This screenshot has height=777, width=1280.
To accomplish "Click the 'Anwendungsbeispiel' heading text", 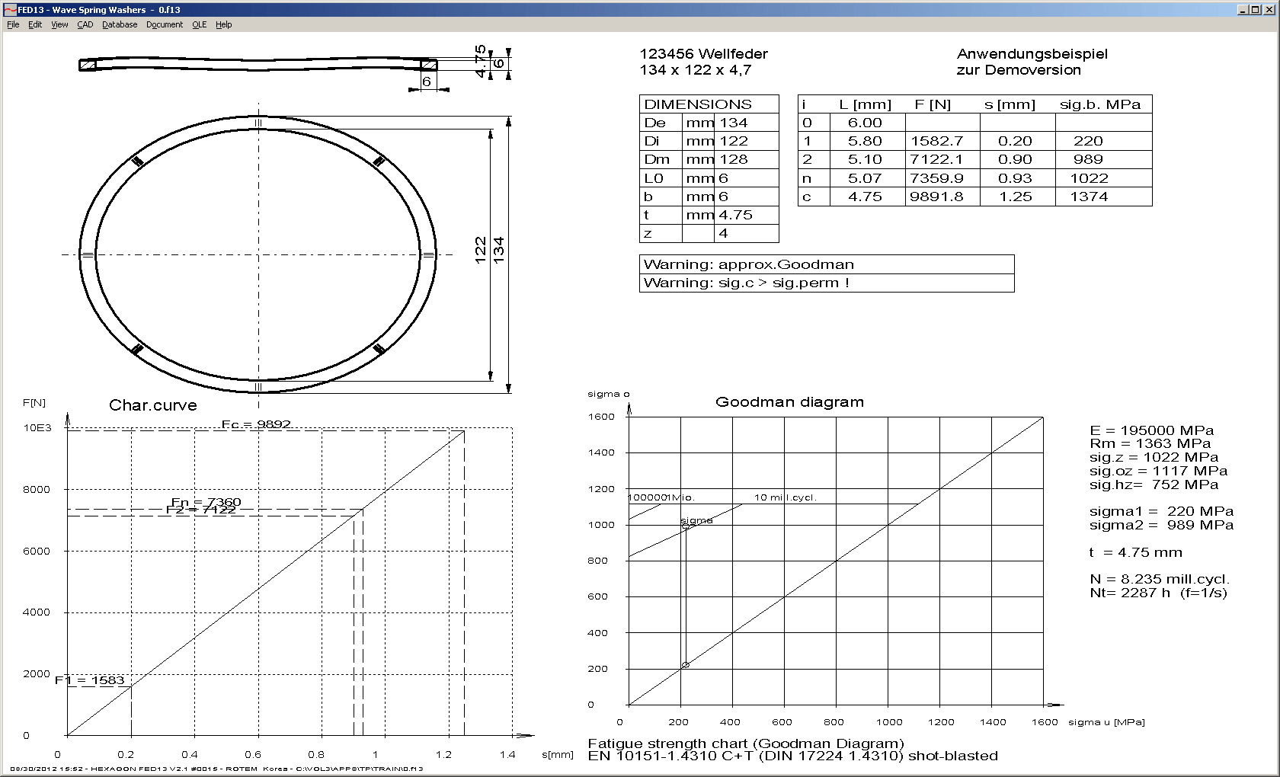I will [x=1032, y=54].
